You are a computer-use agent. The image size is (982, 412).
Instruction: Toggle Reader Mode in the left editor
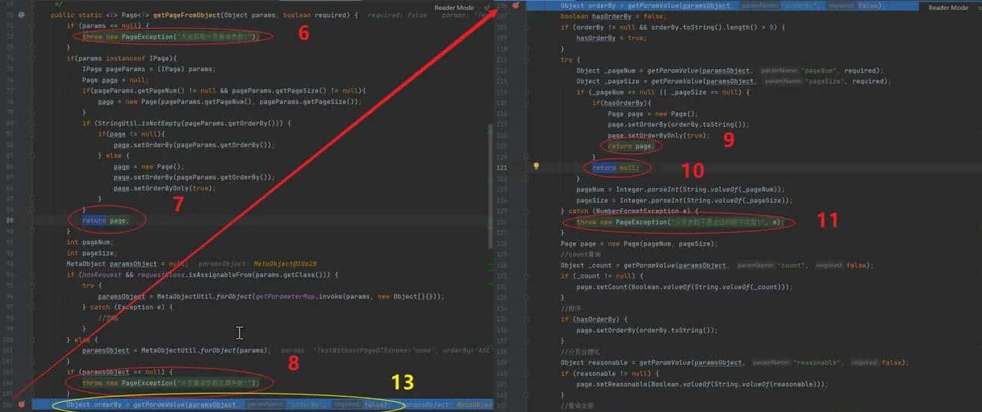coord(454,8)
